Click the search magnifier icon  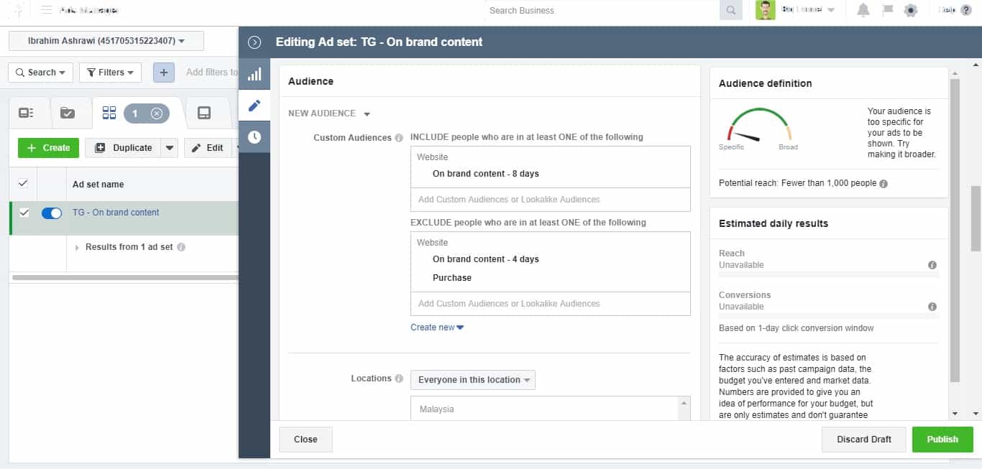(x=731, y=10)
